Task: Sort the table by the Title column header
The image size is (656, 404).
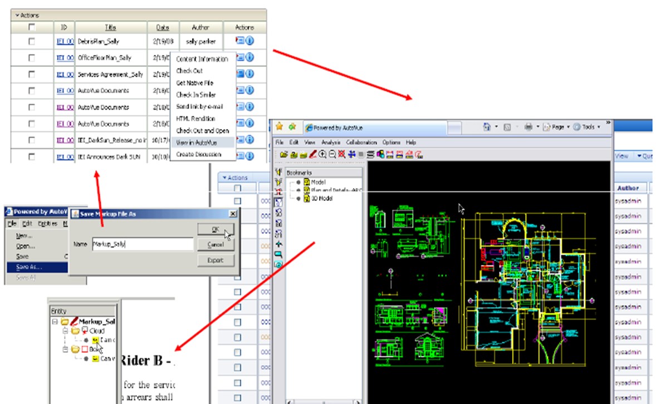Action: [110, 27]
